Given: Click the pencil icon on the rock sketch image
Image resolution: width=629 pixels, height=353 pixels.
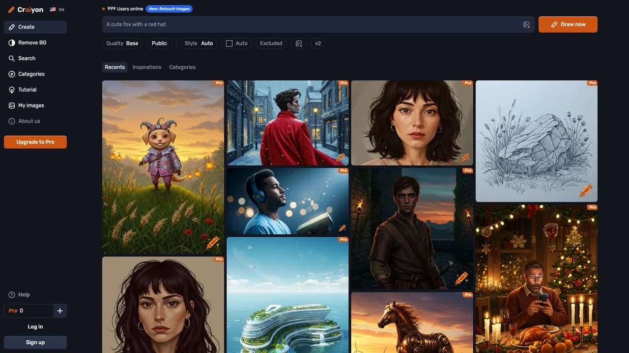Looking at the screenshot, I should coord(586,190).
